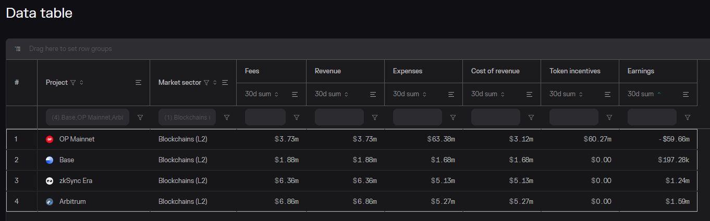The image size is (710, 221).
Task: Open the Arbitrum project link
Action: (72, 201)
